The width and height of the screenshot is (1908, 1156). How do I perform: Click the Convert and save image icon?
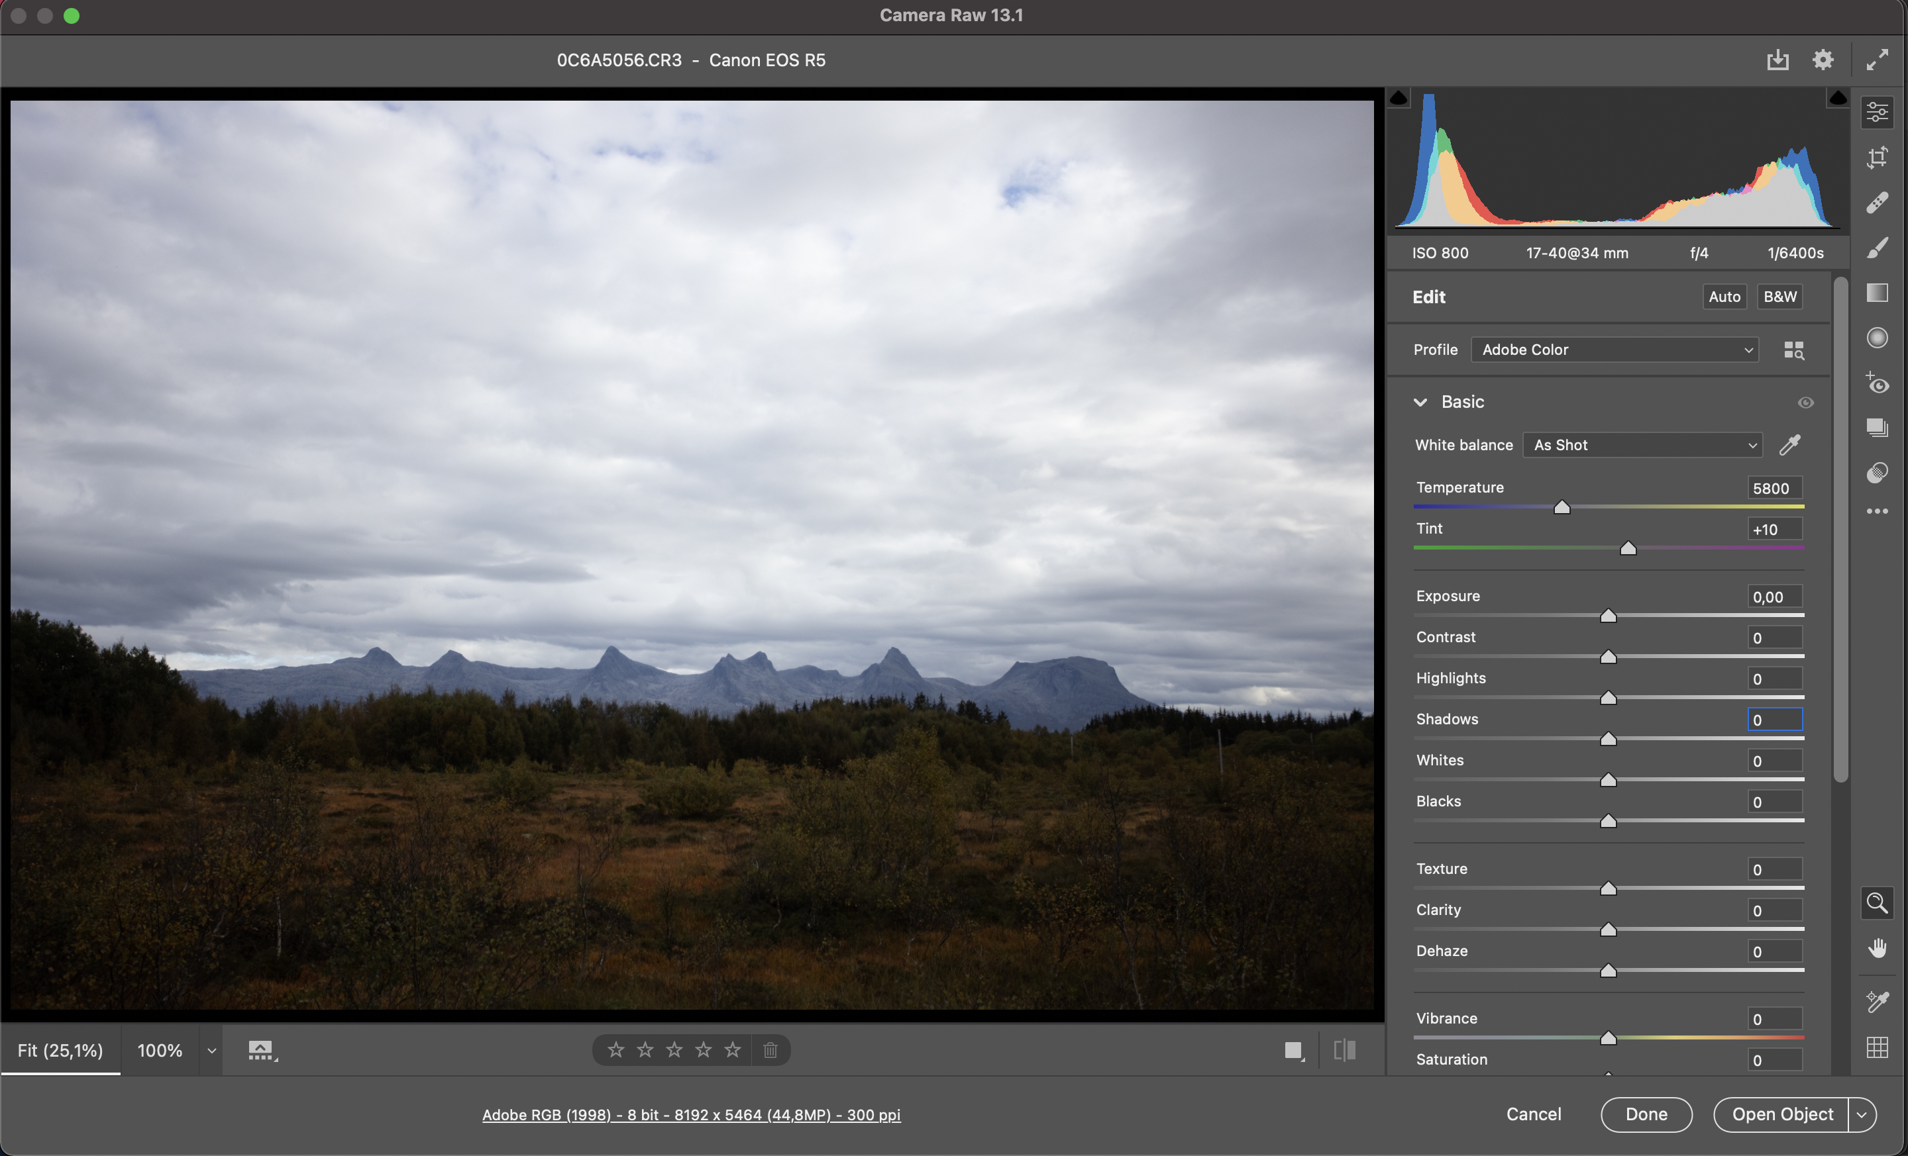coord(1777,60)
